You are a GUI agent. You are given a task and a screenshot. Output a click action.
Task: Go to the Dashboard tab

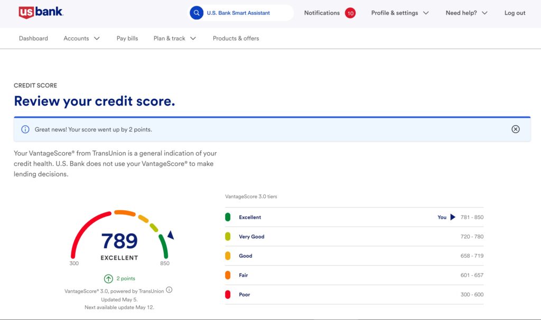pyautogui.click(x=33, y=39)
